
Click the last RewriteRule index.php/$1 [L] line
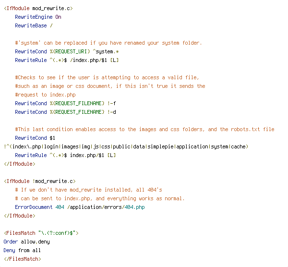coord(65,155)
